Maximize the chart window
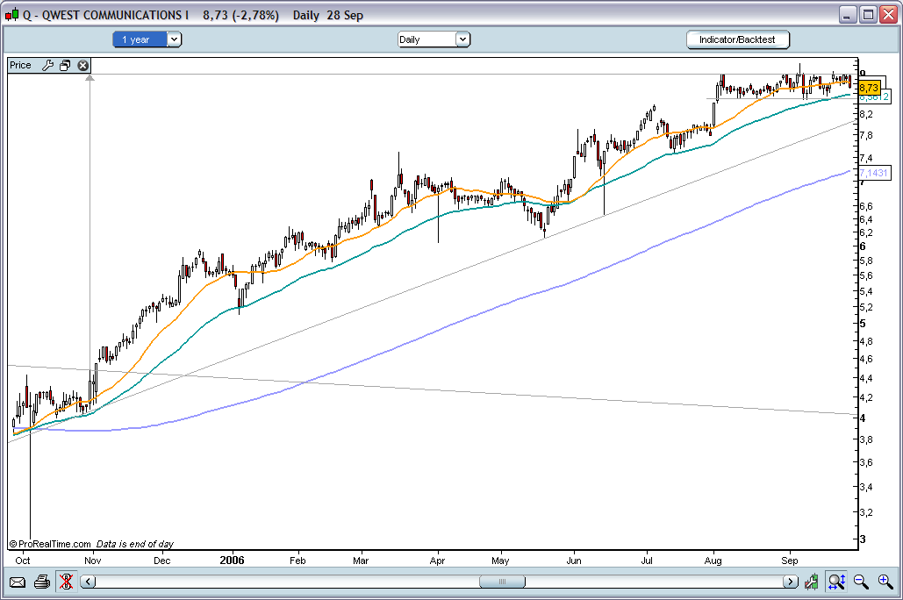The width and height of the screenshot is (903, 600). 868,15
